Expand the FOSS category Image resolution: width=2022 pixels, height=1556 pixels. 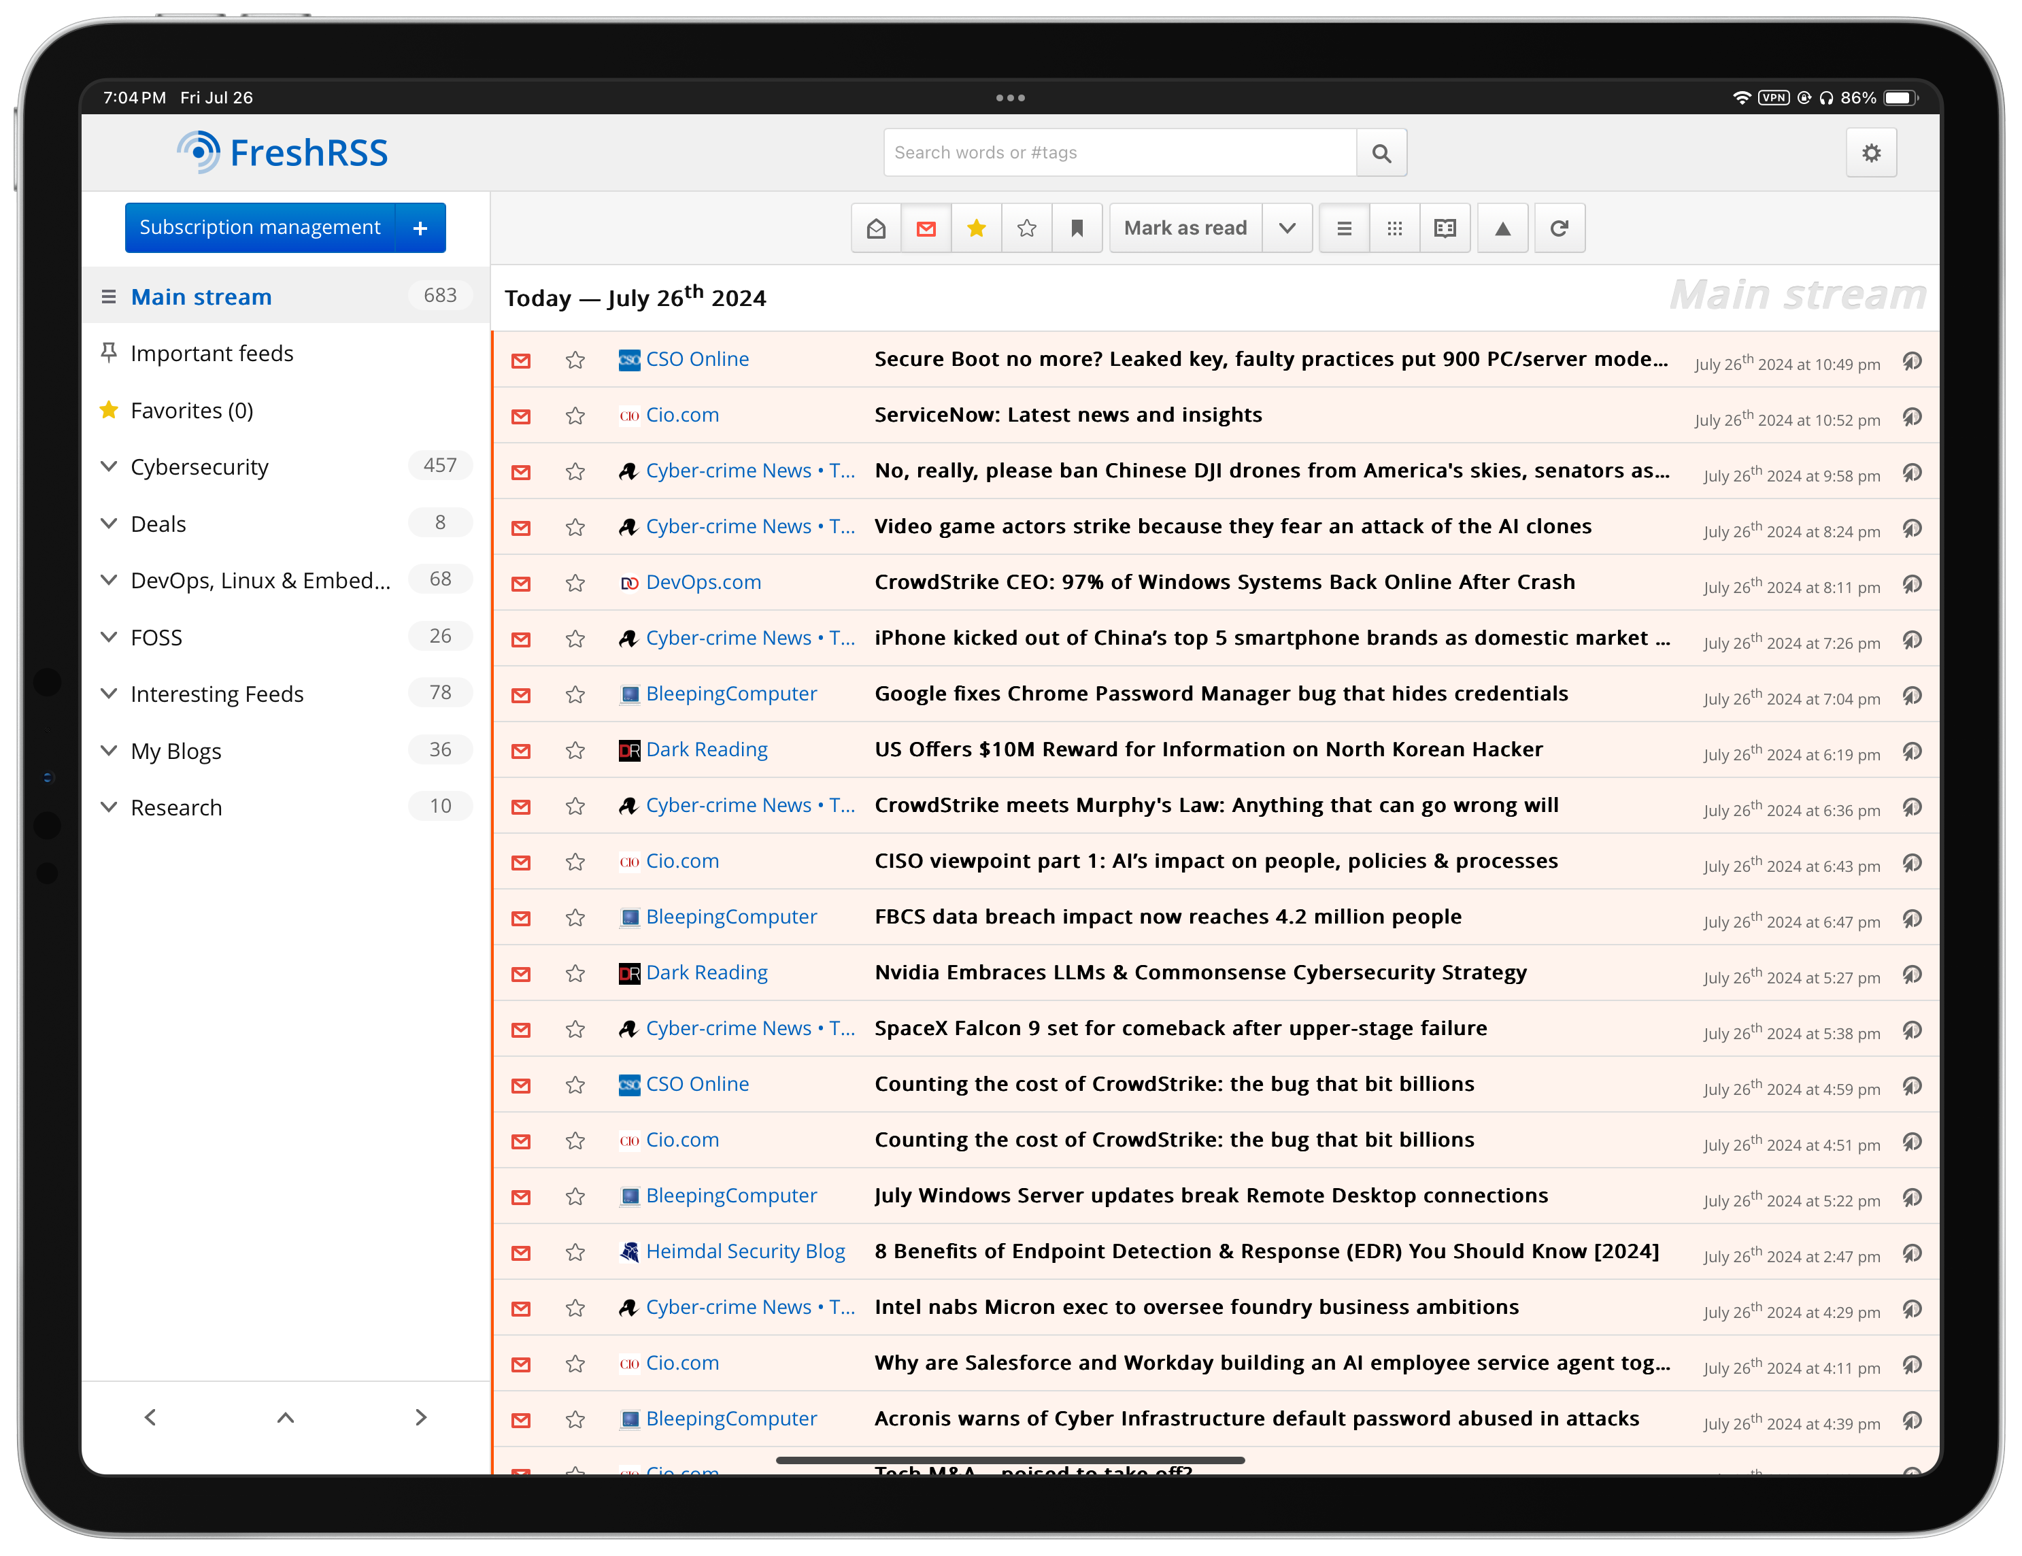108,637
